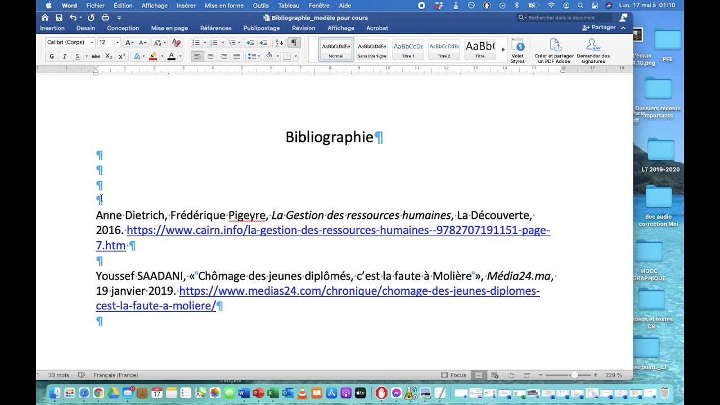Expand the styles gallery arrow
The width and height of the screenshot is (720, 405).
(503, 49)
